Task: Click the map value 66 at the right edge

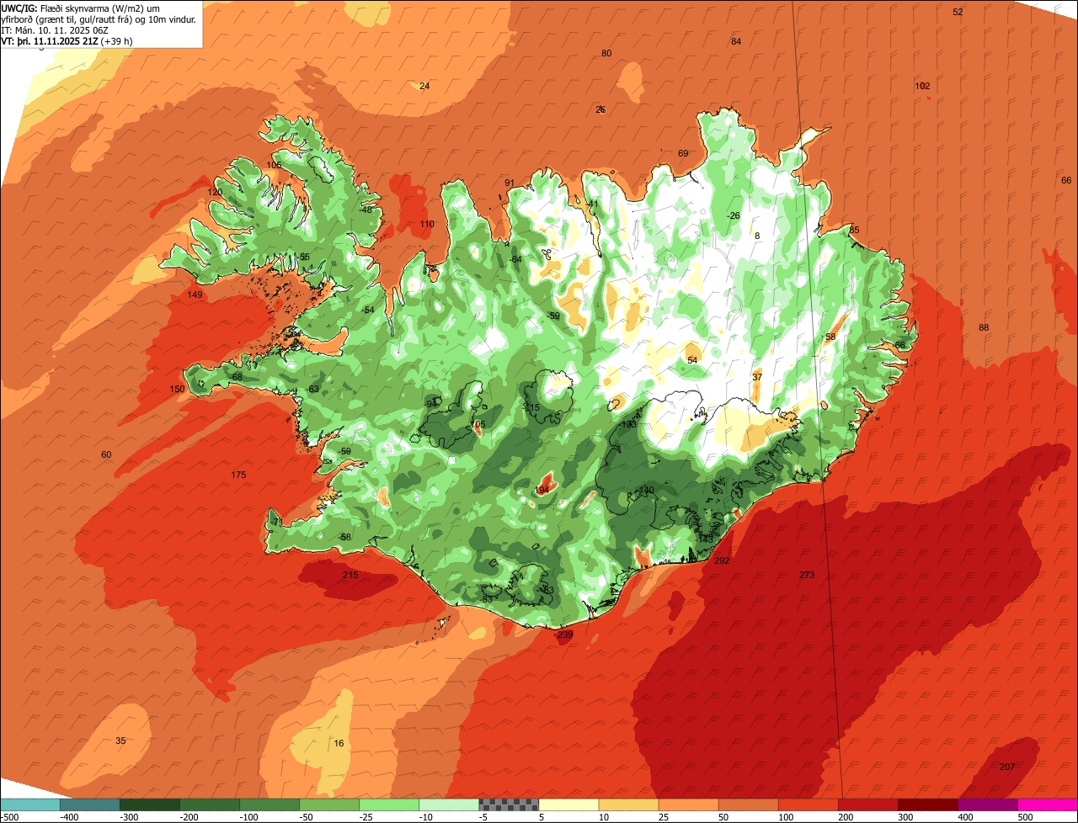Action: coord(1066,180)
